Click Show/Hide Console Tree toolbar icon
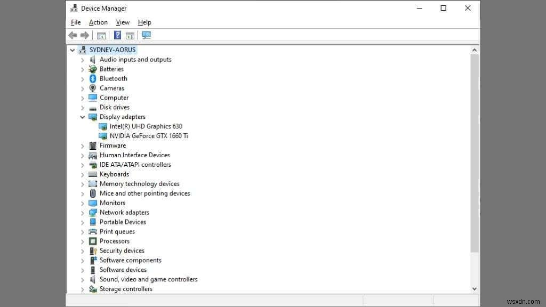 coord(101,36)
